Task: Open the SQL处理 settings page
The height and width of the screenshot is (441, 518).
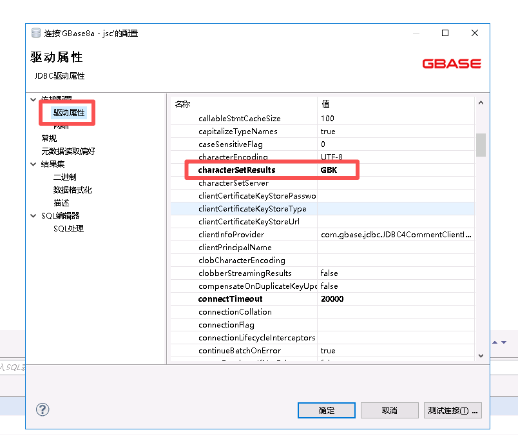Action: 68,229
